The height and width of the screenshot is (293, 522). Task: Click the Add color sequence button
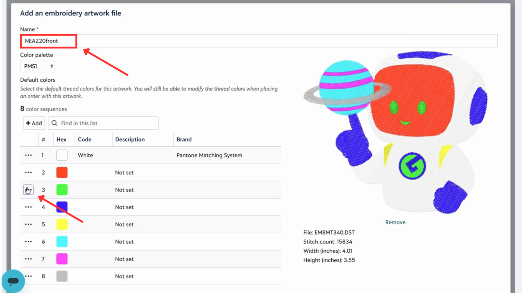point(34,123)
